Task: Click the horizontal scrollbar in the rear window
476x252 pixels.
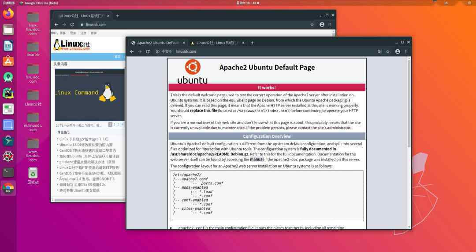Action: point(90,200)
